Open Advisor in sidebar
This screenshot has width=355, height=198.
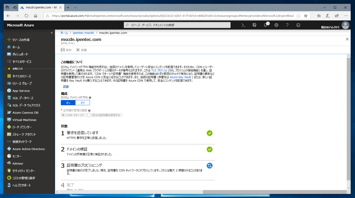[x=15, y=163]
